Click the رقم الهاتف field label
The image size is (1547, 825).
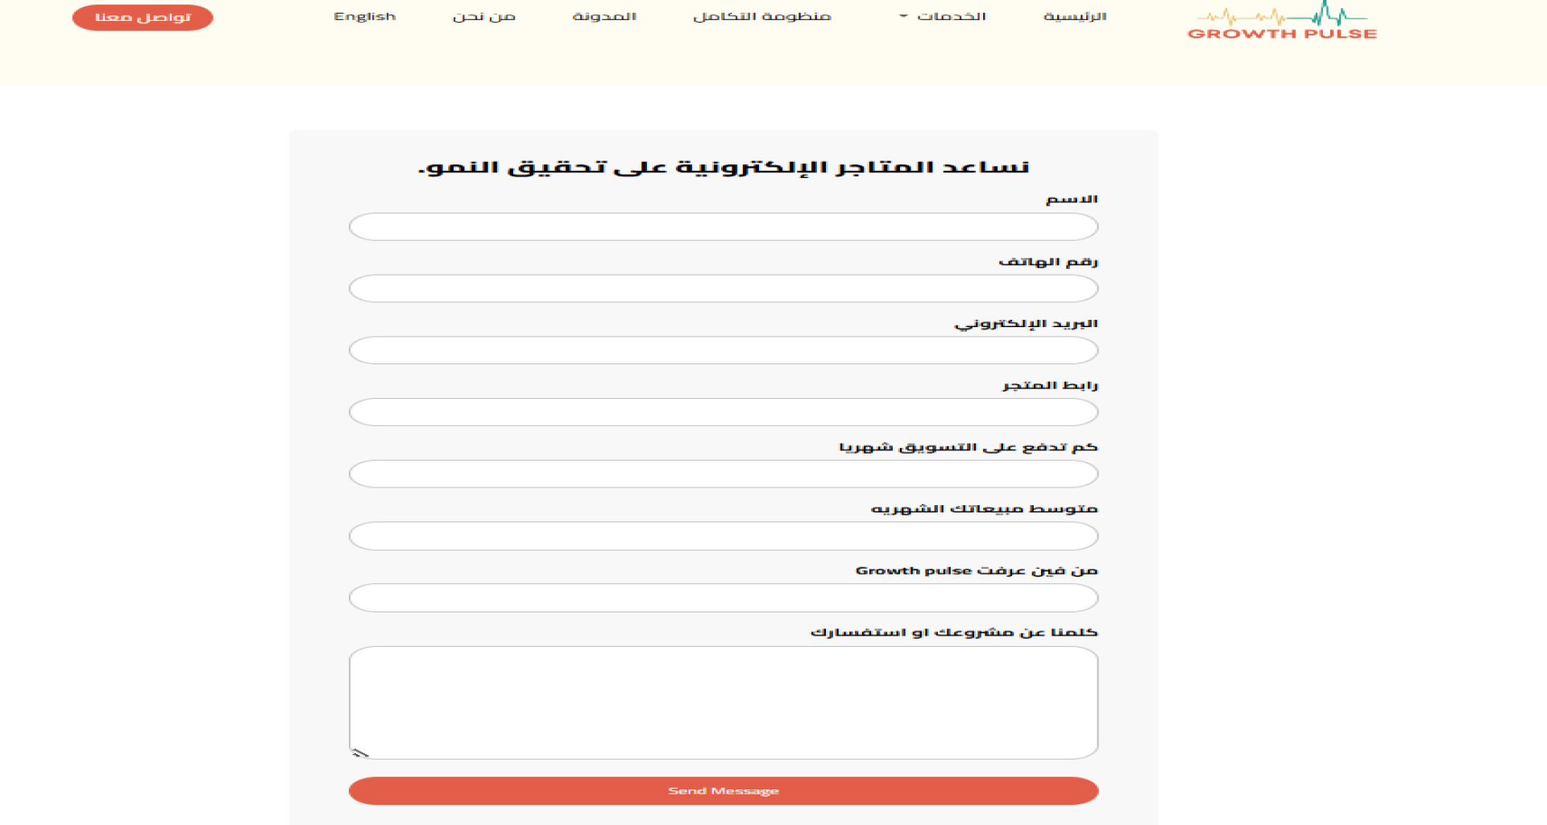pyautogui.click(x=1048, y=261)
